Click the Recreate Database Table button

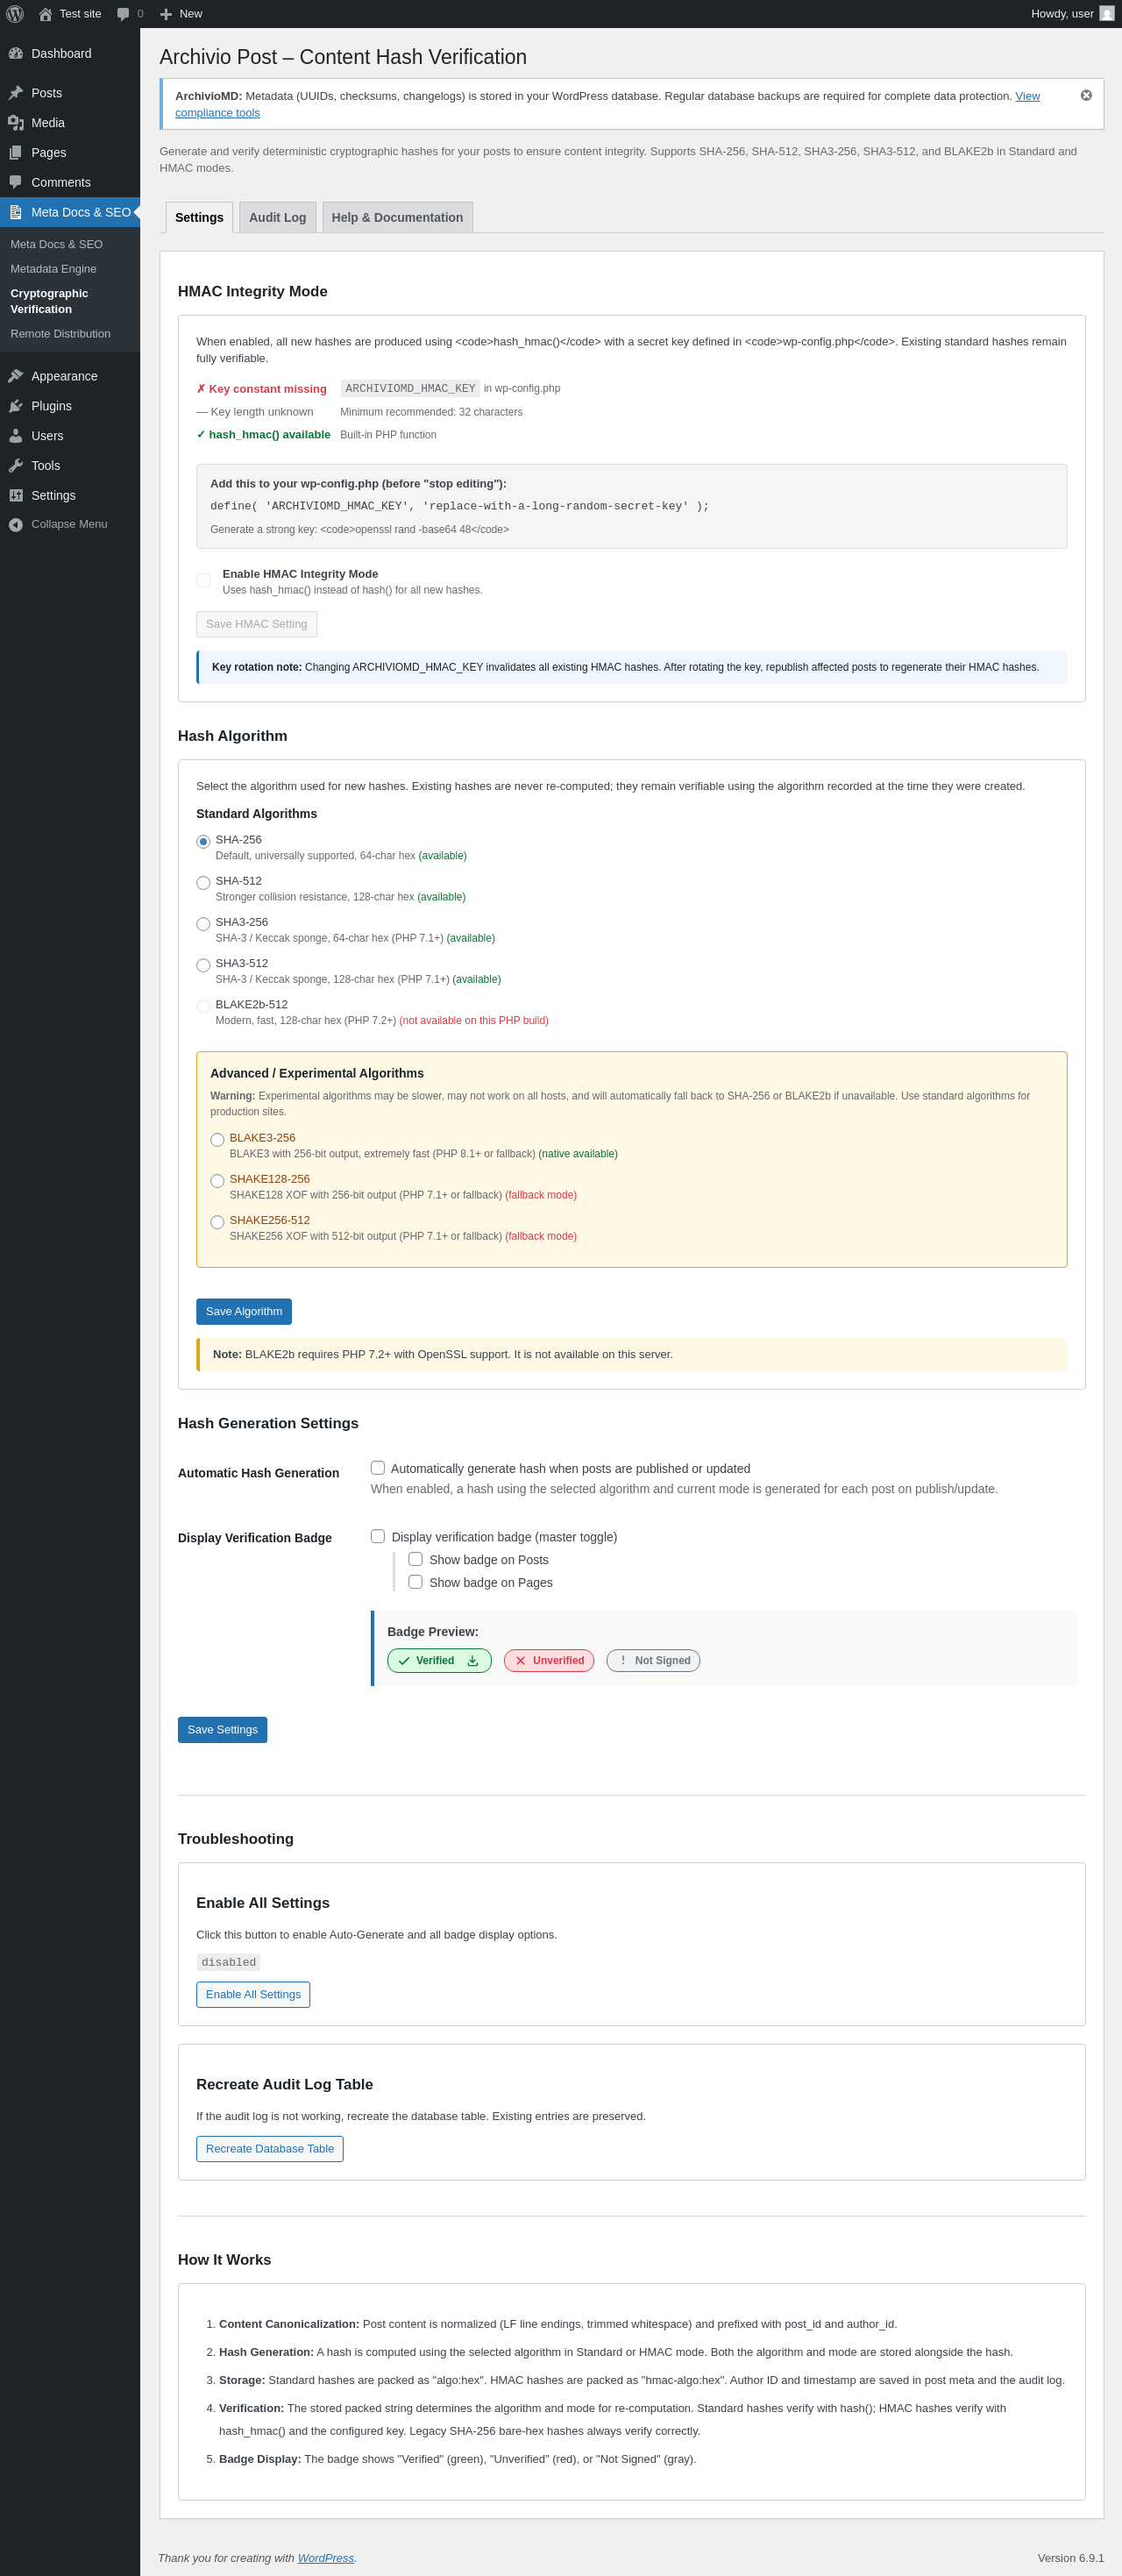(x=270, y=2149)
